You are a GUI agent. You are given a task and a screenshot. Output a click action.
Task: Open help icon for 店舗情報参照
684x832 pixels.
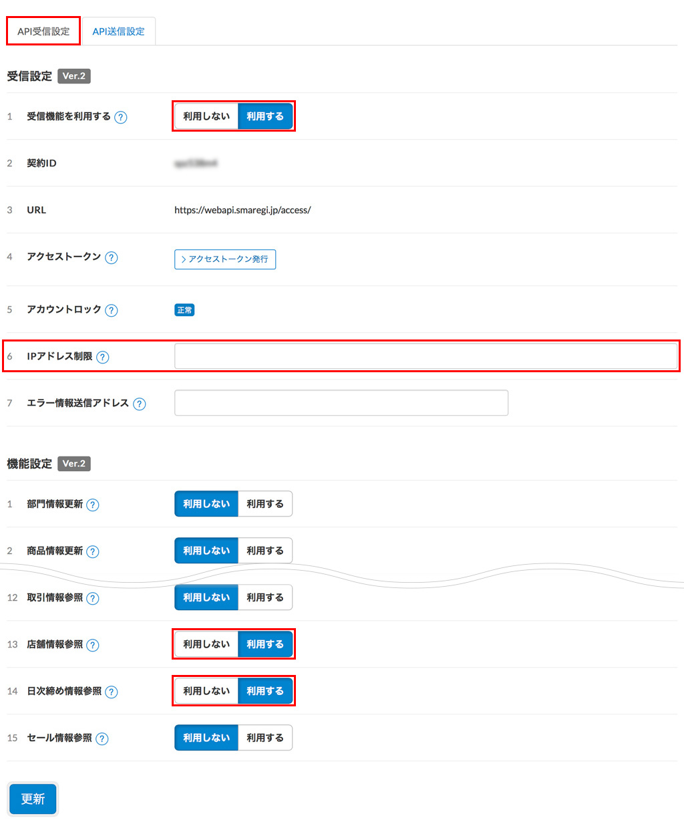pyautogui.click(x=93, y=645)
